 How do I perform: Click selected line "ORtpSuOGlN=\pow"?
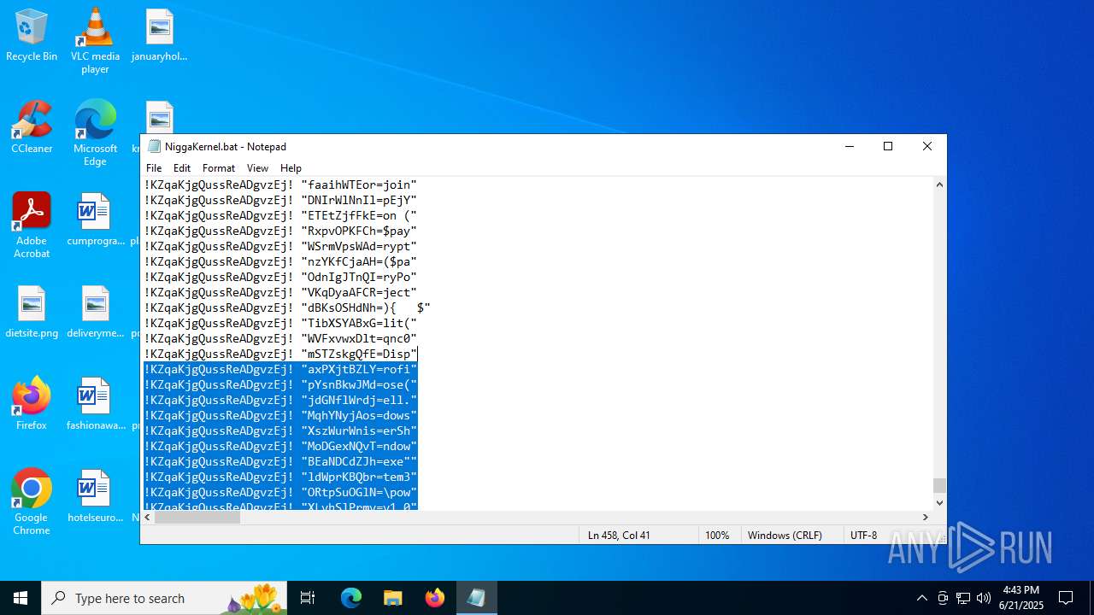coord(280,492)
